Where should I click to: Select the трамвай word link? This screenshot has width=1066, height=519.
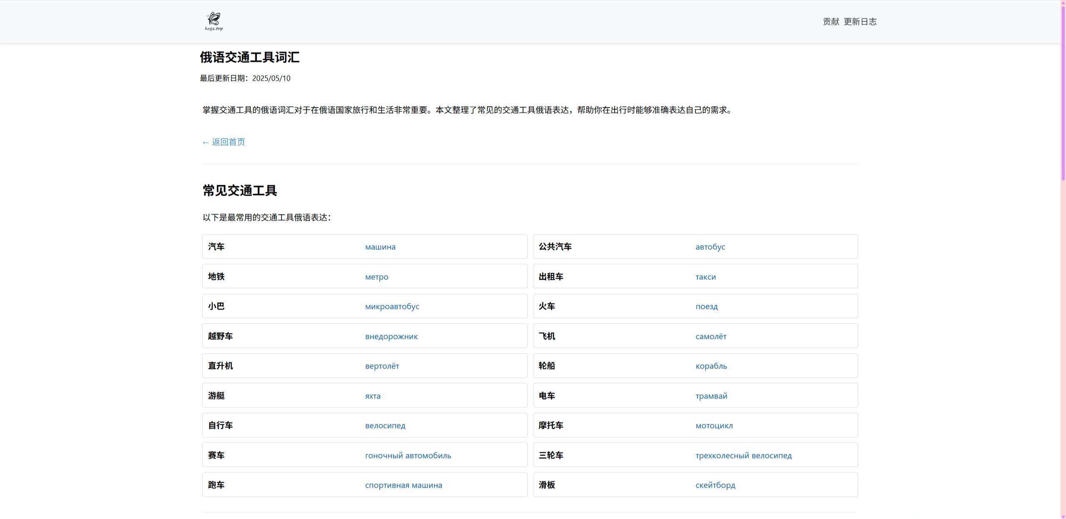coord(711,396)
